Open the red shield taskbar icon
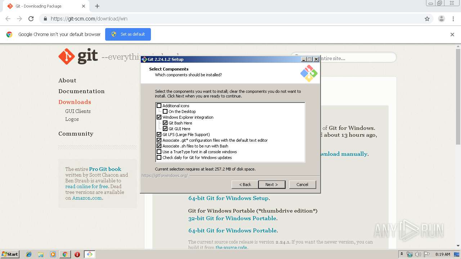 coord(77,254)
